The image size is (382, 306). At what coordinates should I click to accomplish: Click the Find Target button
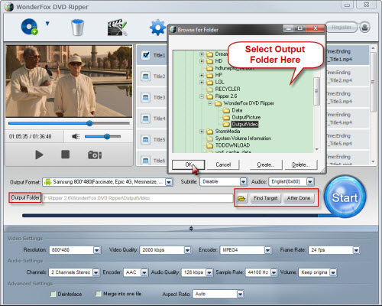coord(266,198)
